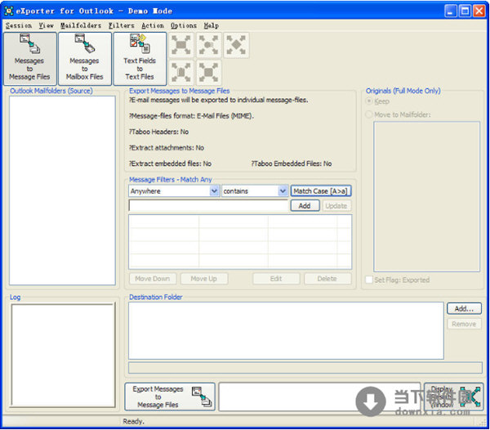This screenshot has height=430, width=490.
Task: Open the Help menu
Action: click(212, 25)
